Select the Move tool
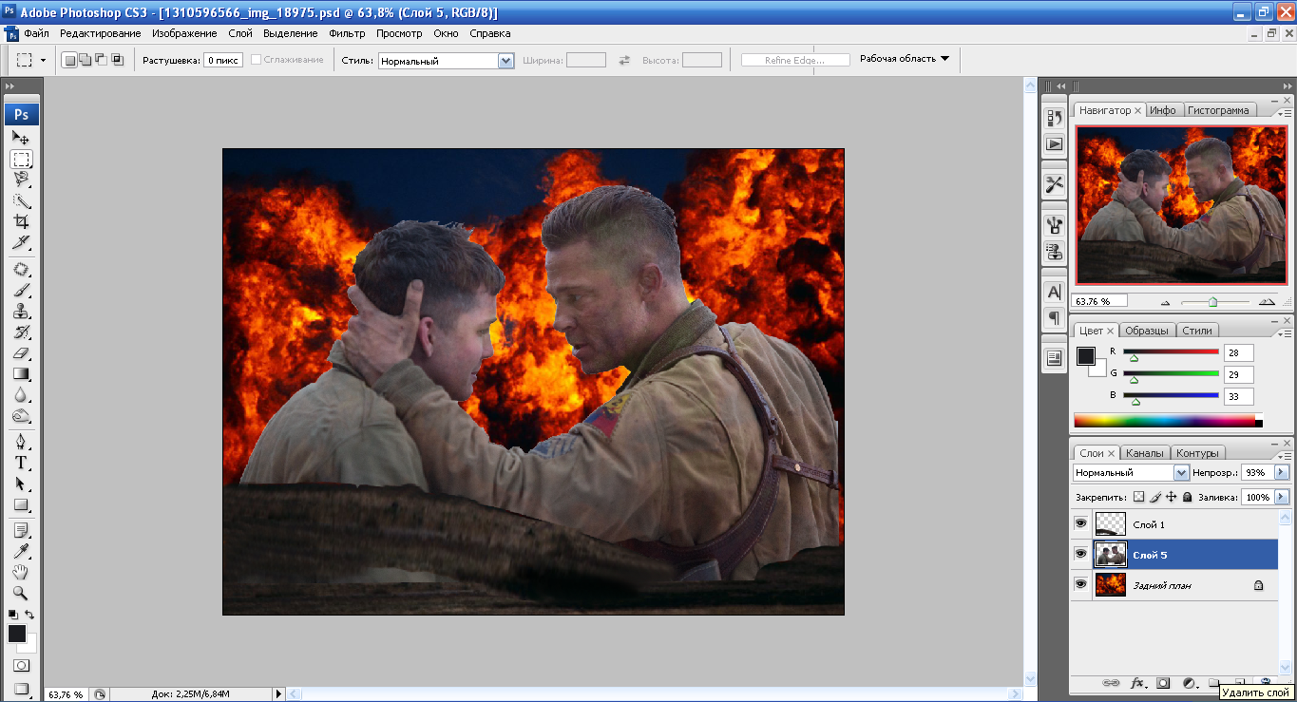Screen dimensions: 1297x702 click(x=21, y=138)
